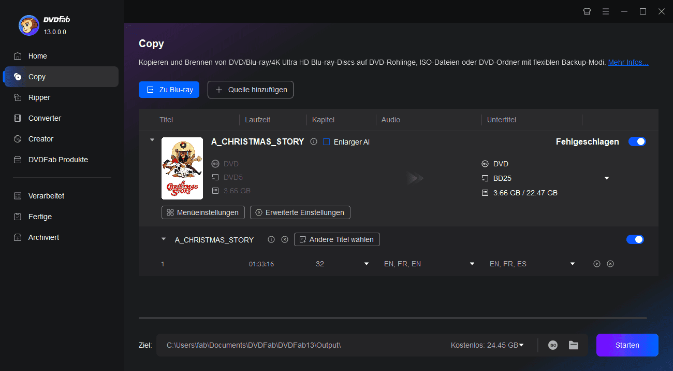Click the Converter film icon
The width and height of the screenshot is (673, 371).
18,118
